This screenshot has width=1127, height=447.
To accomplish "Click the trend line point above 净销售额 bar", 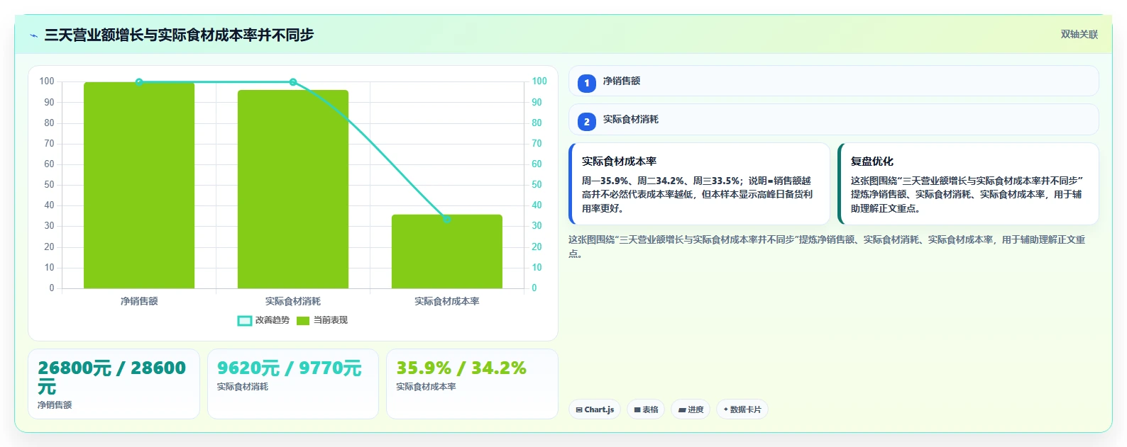I will [x=139, y=82].
